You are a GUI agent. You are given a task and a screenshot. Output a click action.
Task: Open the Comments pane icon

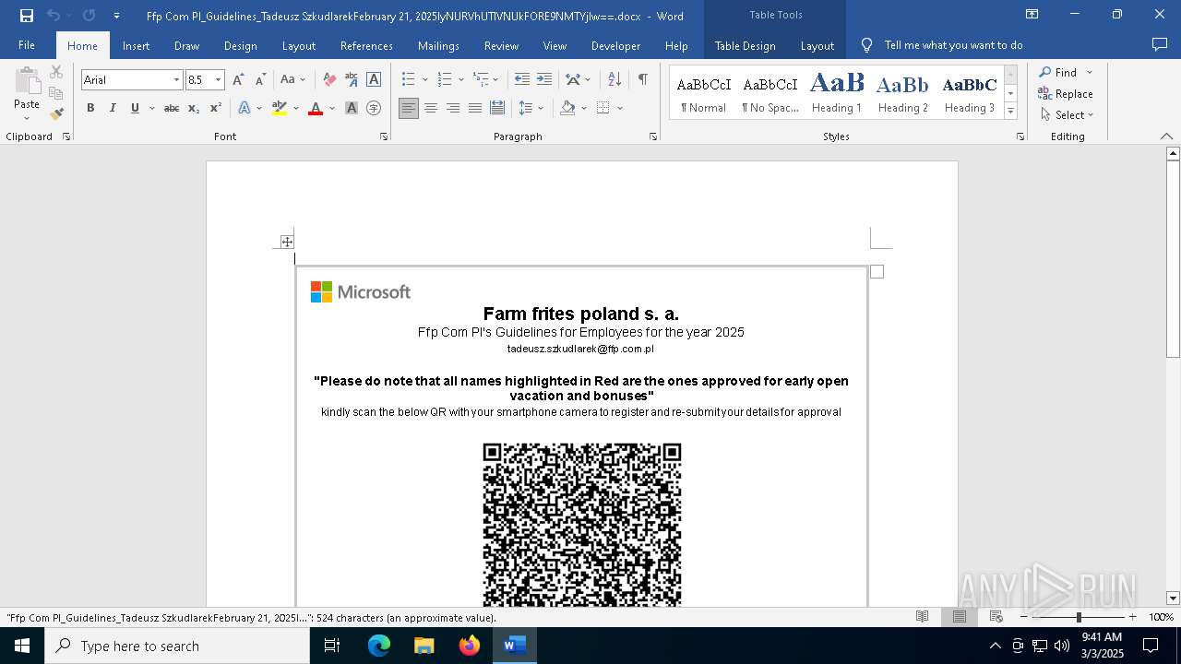click(1160, 44)
